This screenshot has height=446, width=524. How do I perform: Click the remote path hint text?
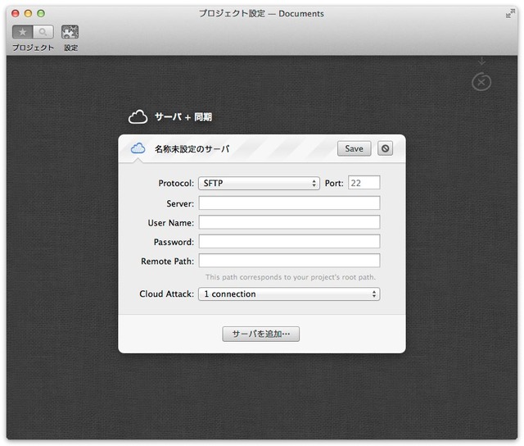tap(291, 277)
